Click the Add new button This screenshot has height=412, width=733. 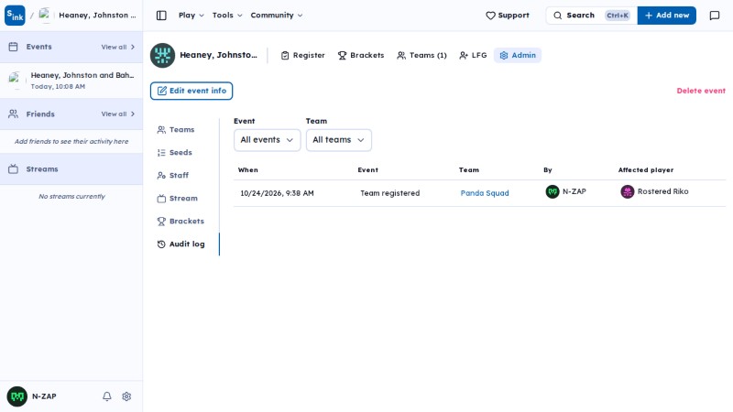(x=667, y=16)
